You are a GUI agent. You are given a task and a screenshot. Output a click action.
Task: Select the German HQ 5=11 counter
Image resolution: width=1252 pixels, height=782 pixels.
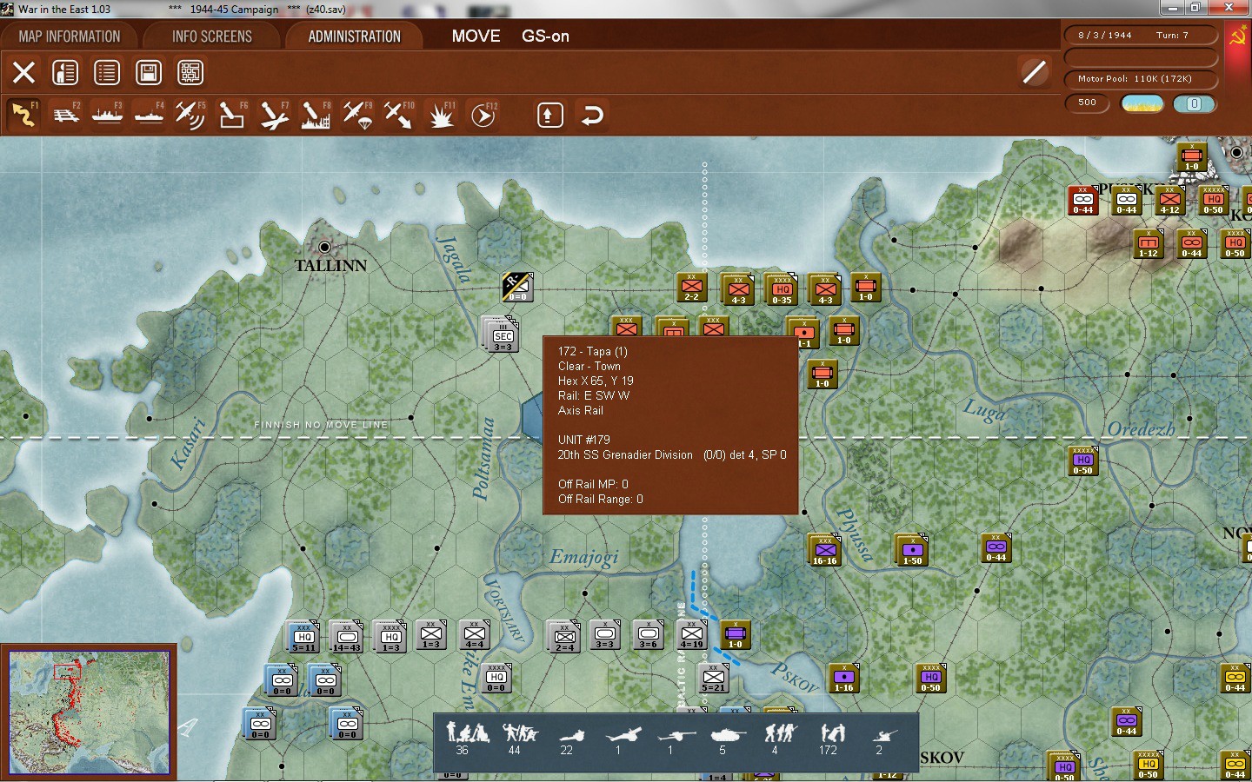tap(304, 638)
